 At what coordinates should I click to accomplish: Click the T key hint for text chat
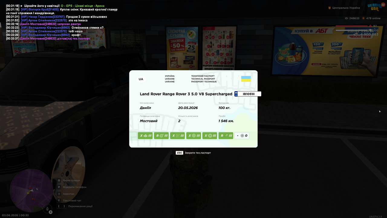click(x=59, y=200)
